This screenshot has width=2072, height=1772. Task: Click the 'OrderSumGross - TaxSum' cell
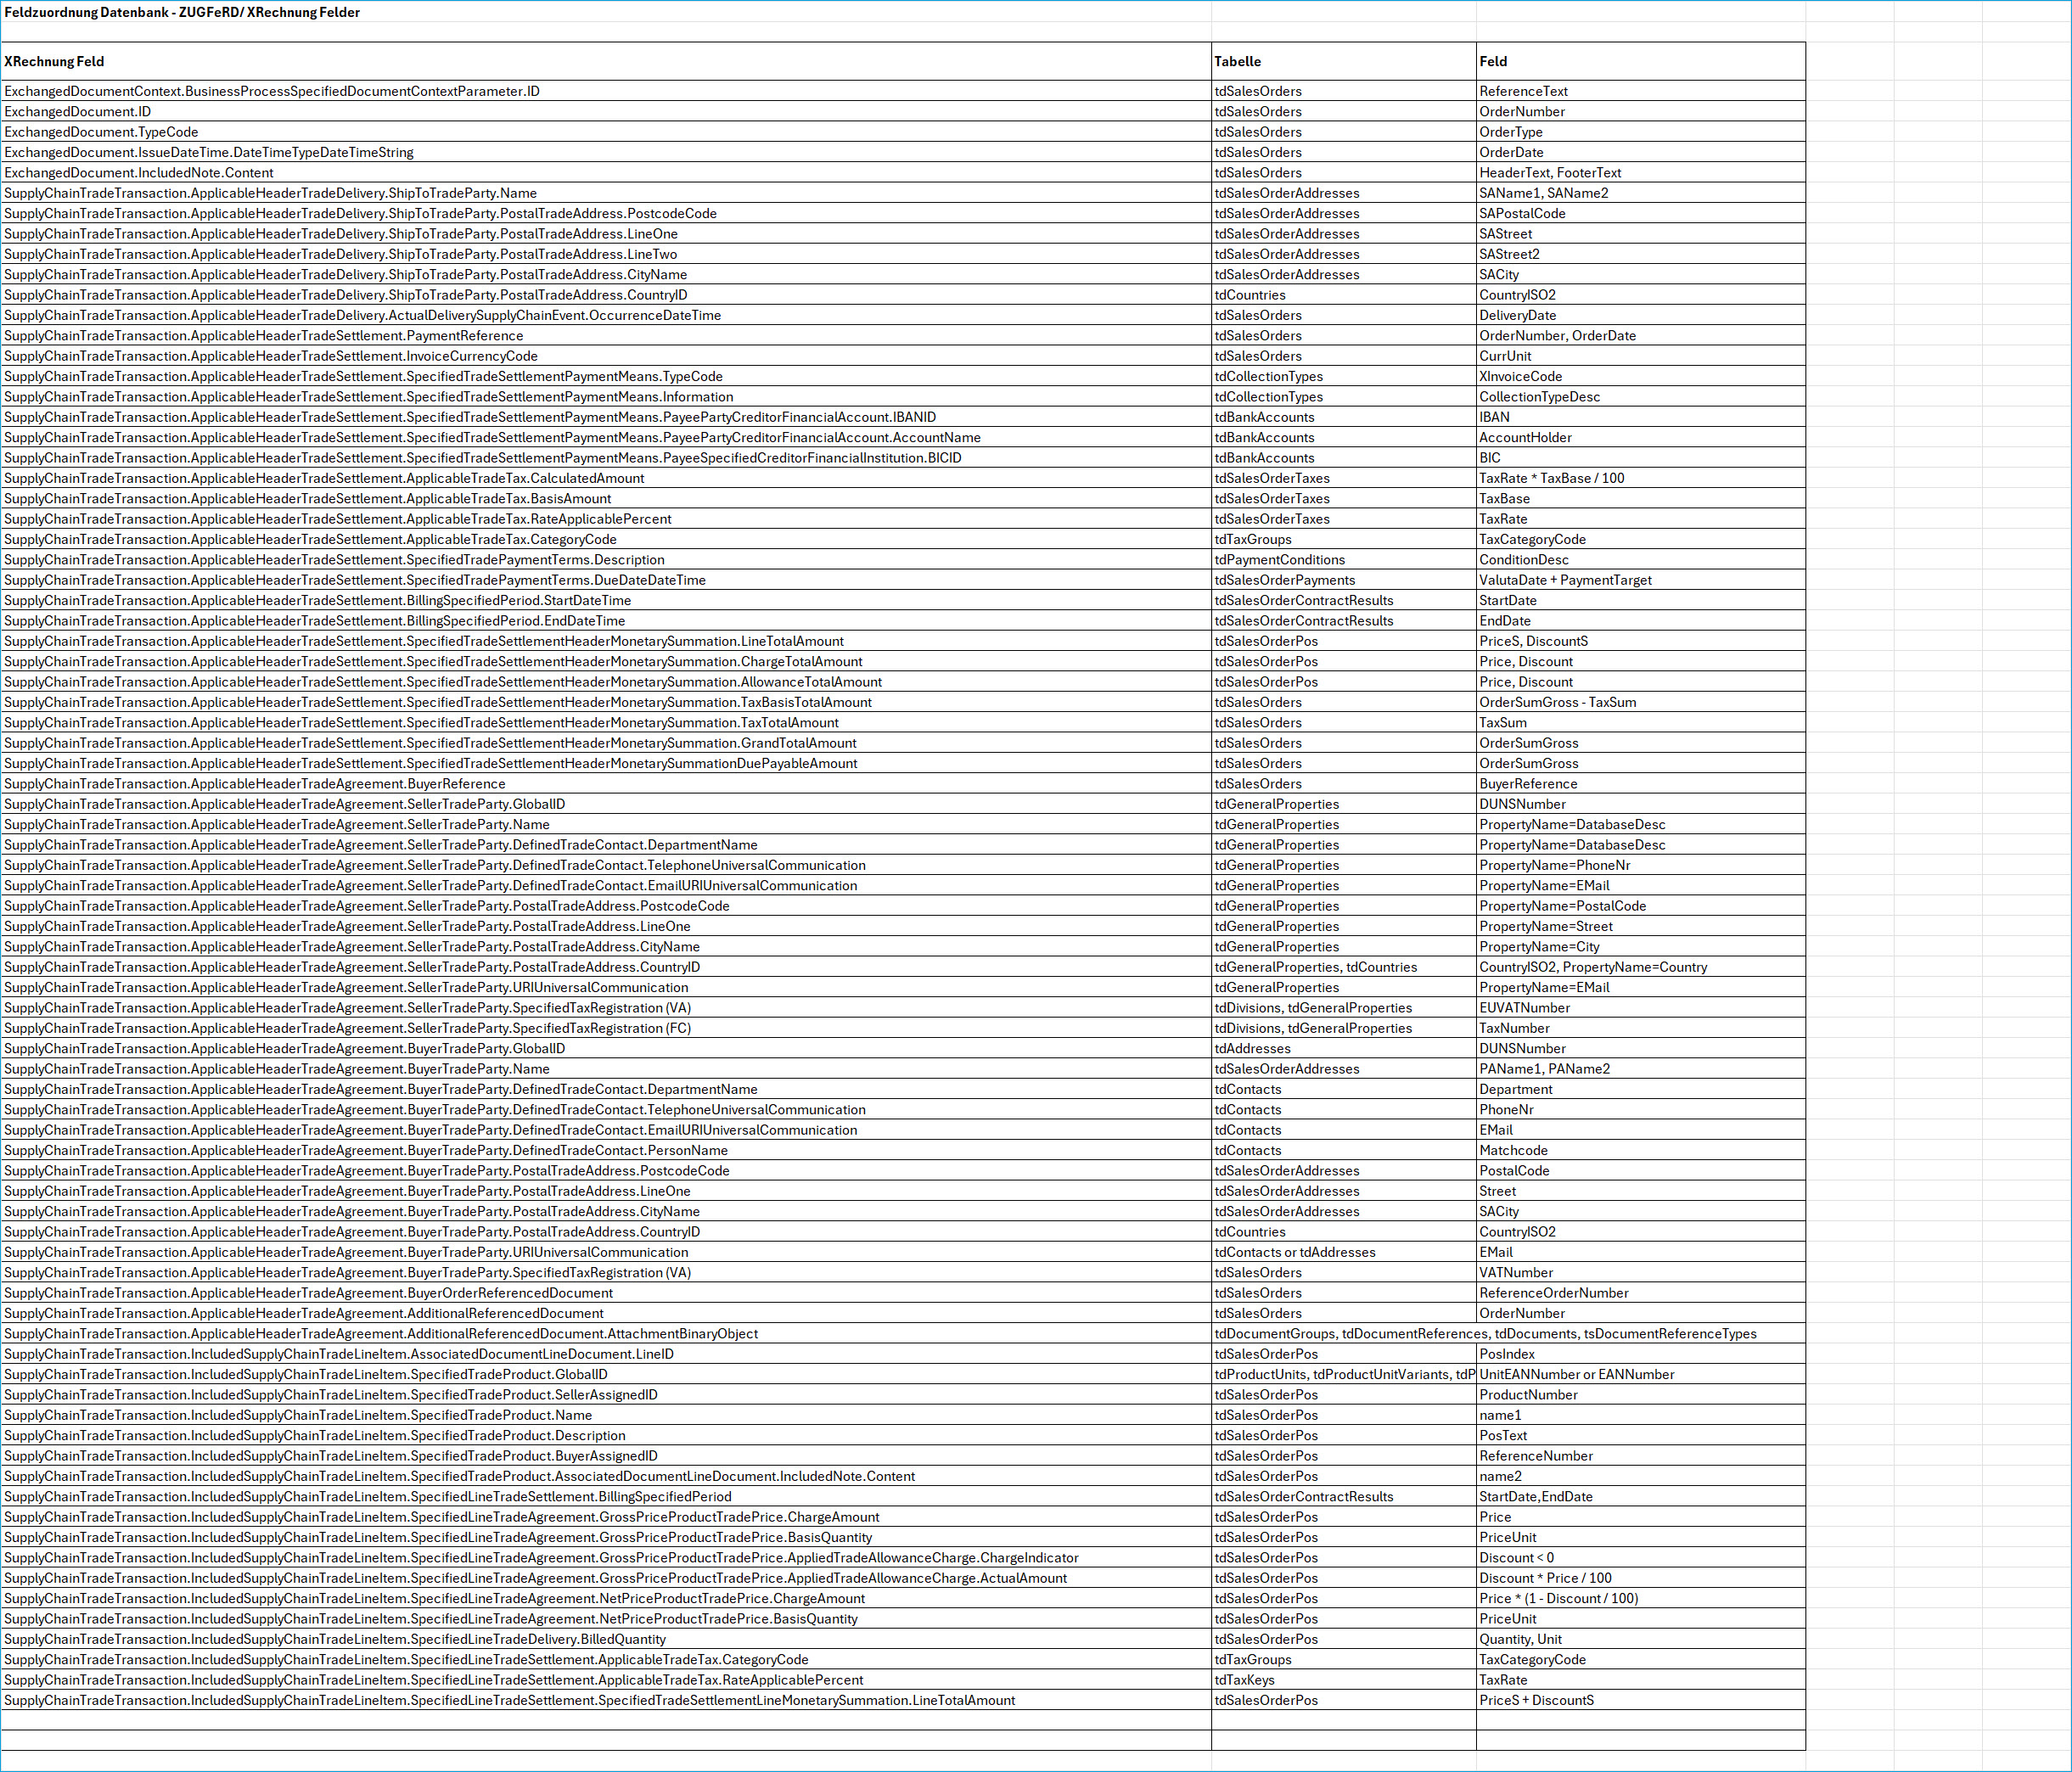pos(1640,702)
